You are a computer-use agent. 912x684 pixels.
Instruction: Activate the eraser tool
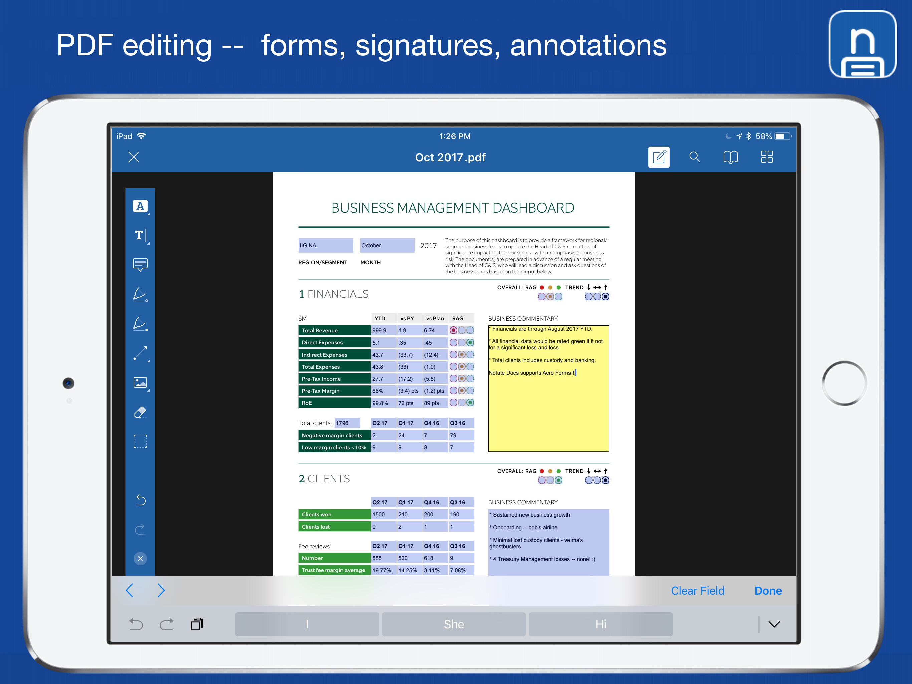pos(140,412)
